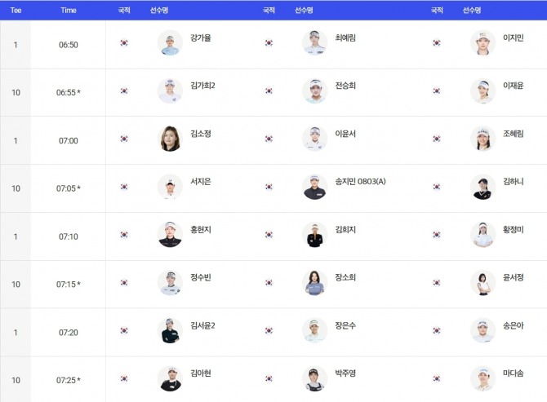Click the 07:15 * tee time cell

[69, 284]
